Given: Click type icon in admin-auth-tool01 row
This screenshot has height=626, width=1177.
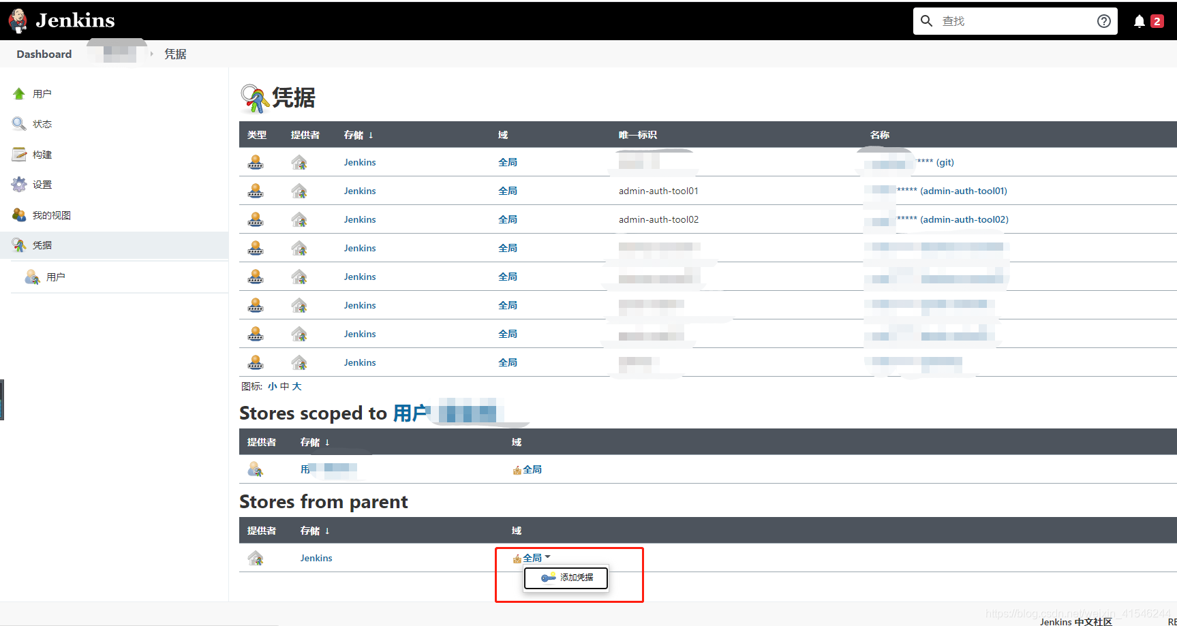Looking at the screenshot, I should [256, 191].
